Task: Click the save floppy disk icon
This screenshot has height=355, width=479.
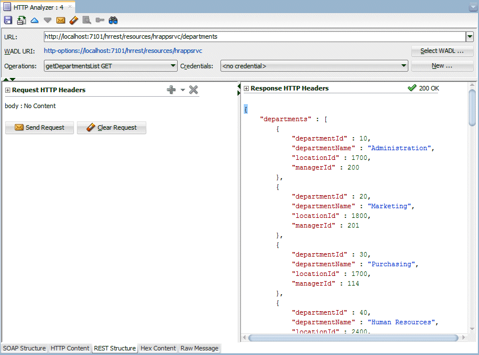Action: (x=8, y=20)
